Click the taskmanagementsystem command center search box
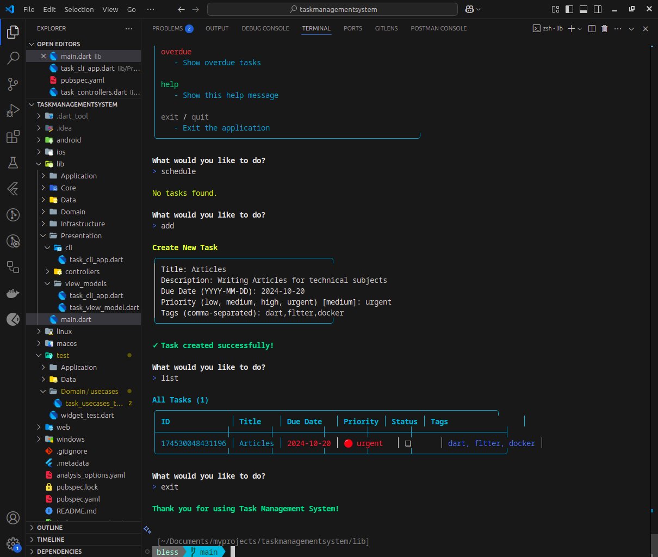This screenshot has width=658, height=557. click(332, 9)
